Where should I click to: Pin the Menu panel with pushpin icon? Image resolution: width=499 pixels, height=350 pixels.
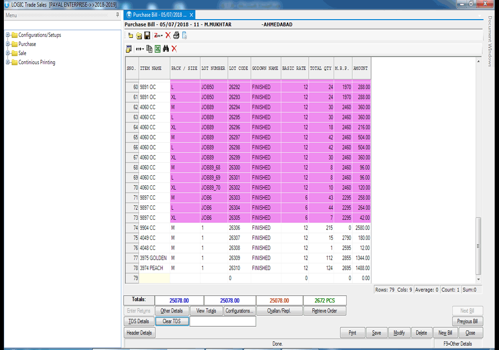click(x=117, y=15)
